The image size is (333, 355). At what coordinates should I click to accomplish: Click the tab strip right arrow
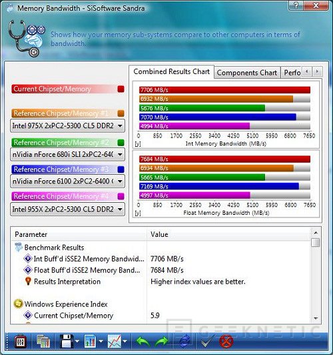click(317, 71)
